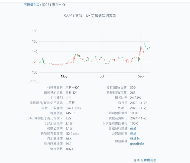The image size is (190, 163).
Task: Click the CBAS 權利金 value 3.22
Action: pos(69,118)
